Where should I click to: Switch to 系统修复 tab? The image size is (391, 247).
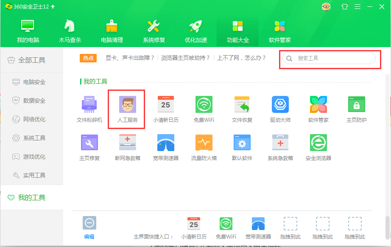154,31
